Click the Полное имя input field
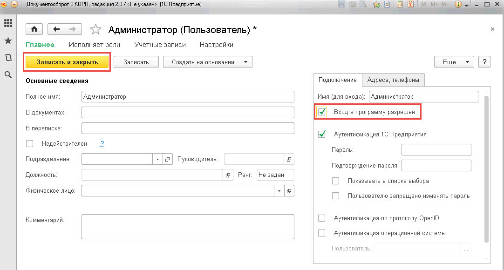504x270 pixels. 188,97
